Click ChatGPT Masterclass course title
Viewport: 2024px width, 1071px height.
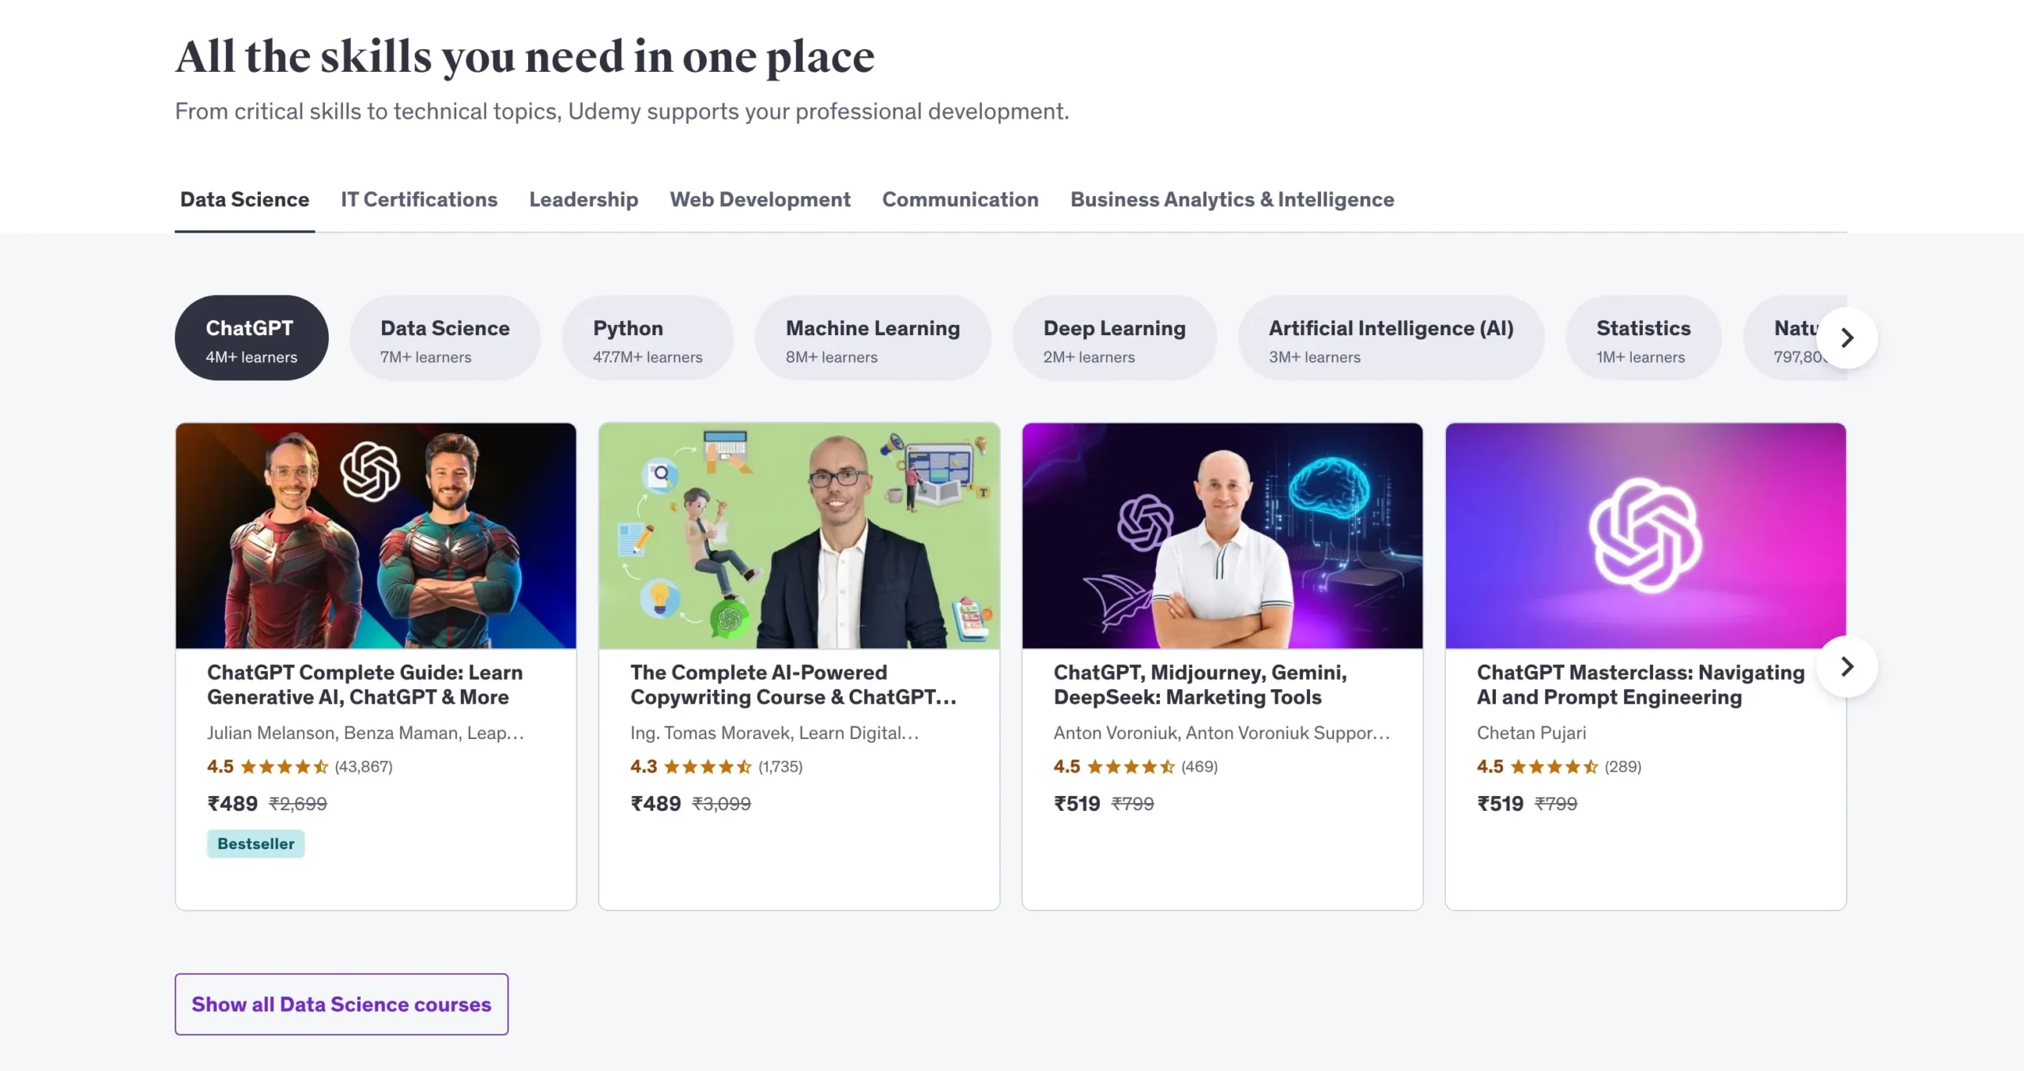[x=1641, y=684]
